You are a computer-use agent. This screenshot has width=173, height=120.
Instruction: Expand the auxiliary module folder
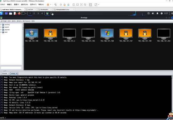[1, 24]
